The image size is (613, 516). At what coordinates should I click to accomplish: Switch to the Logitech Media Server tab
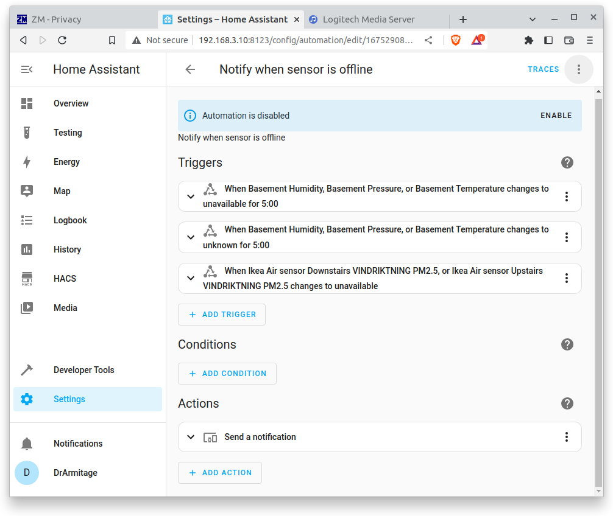coord(375,19)
